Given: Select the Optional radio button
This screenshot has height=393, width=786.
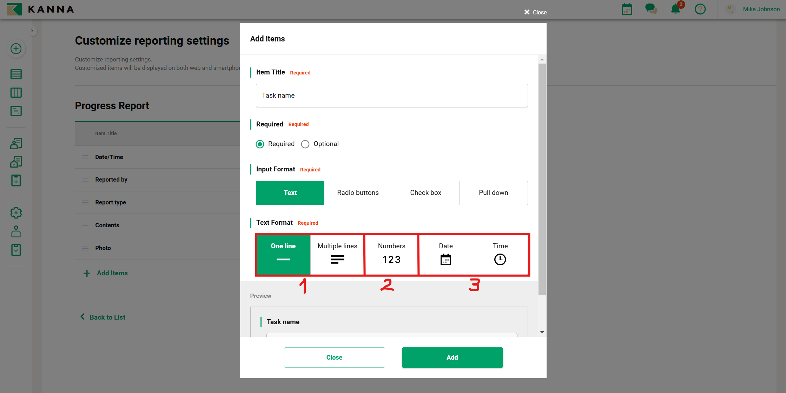Looking at the screenshot, I should pyautogui.click(x=305, y=144).
